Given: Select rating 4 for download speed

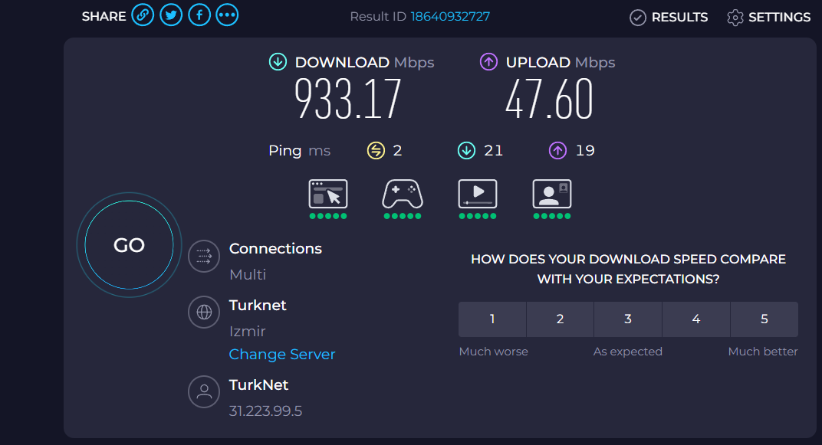Looking at the screenshot, I should click(x=696, y=319).
